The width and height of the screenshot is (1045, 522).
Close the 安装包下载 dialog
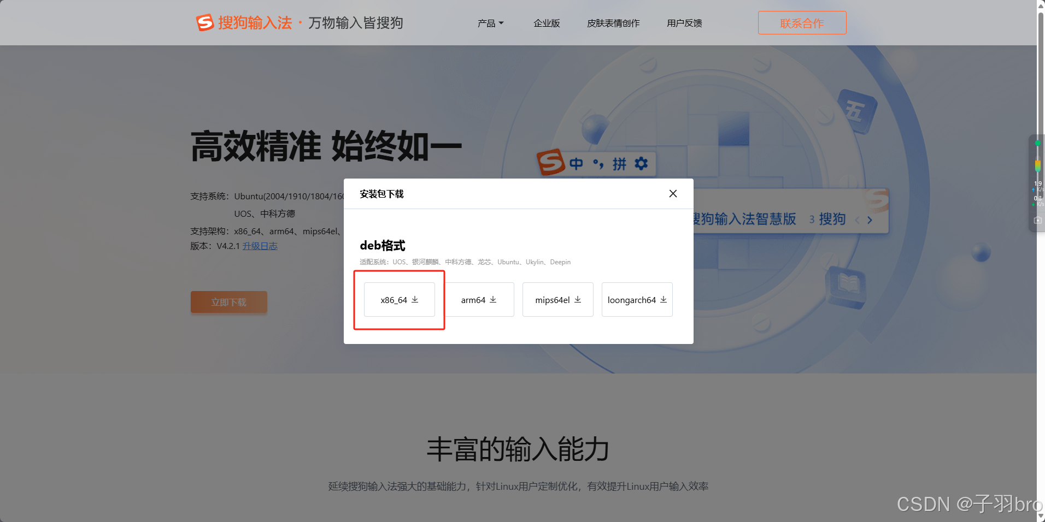(673, 194)
